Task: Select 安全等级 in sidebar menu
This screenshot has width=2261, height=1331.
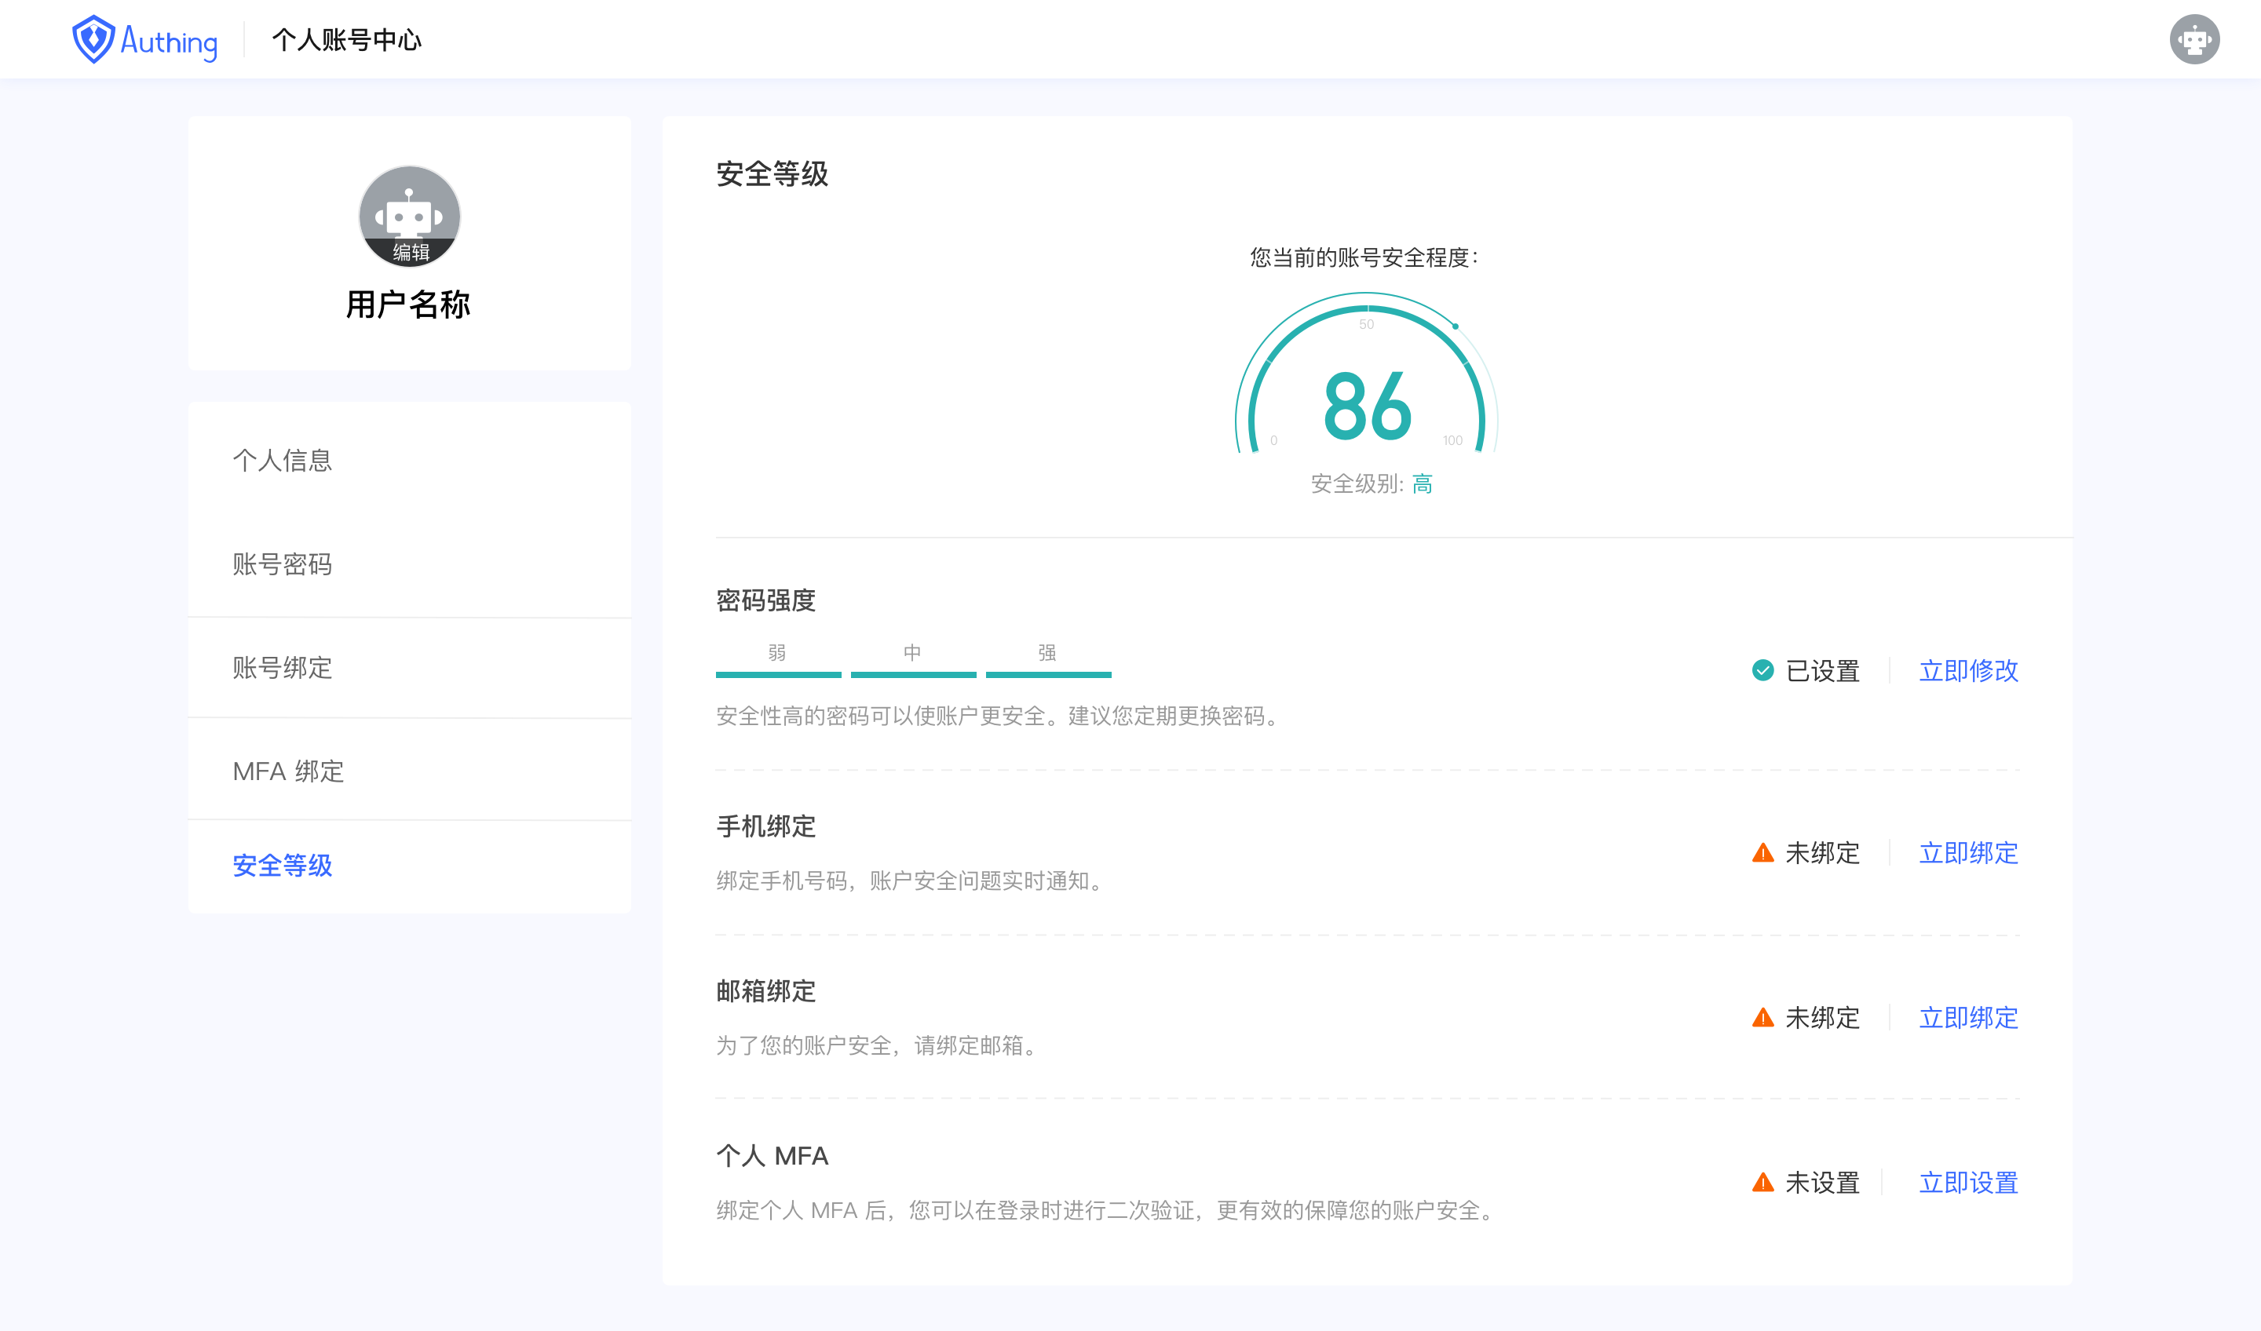Action: (x=283, y=866)
